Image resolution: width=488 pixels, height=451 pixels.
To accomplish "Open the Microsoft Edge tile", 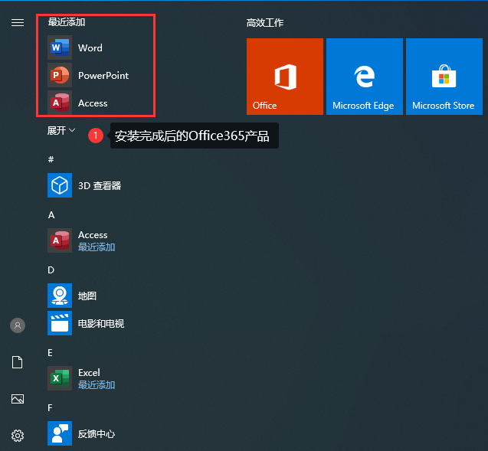I will [x=365, y=77].
